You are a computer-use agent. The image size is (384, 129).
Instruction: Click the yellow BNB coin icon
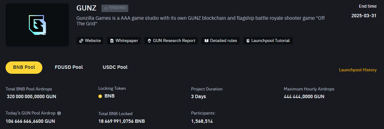click(x=100, y=96)
